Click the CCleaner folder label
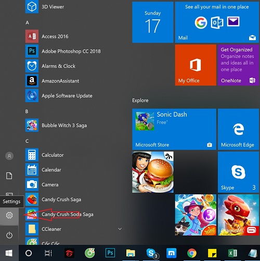 [x=51, y=229]
